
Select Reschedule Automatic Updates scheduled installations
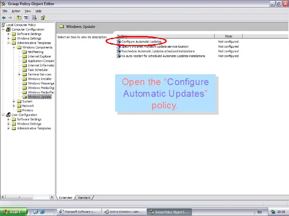click(158, 51)
